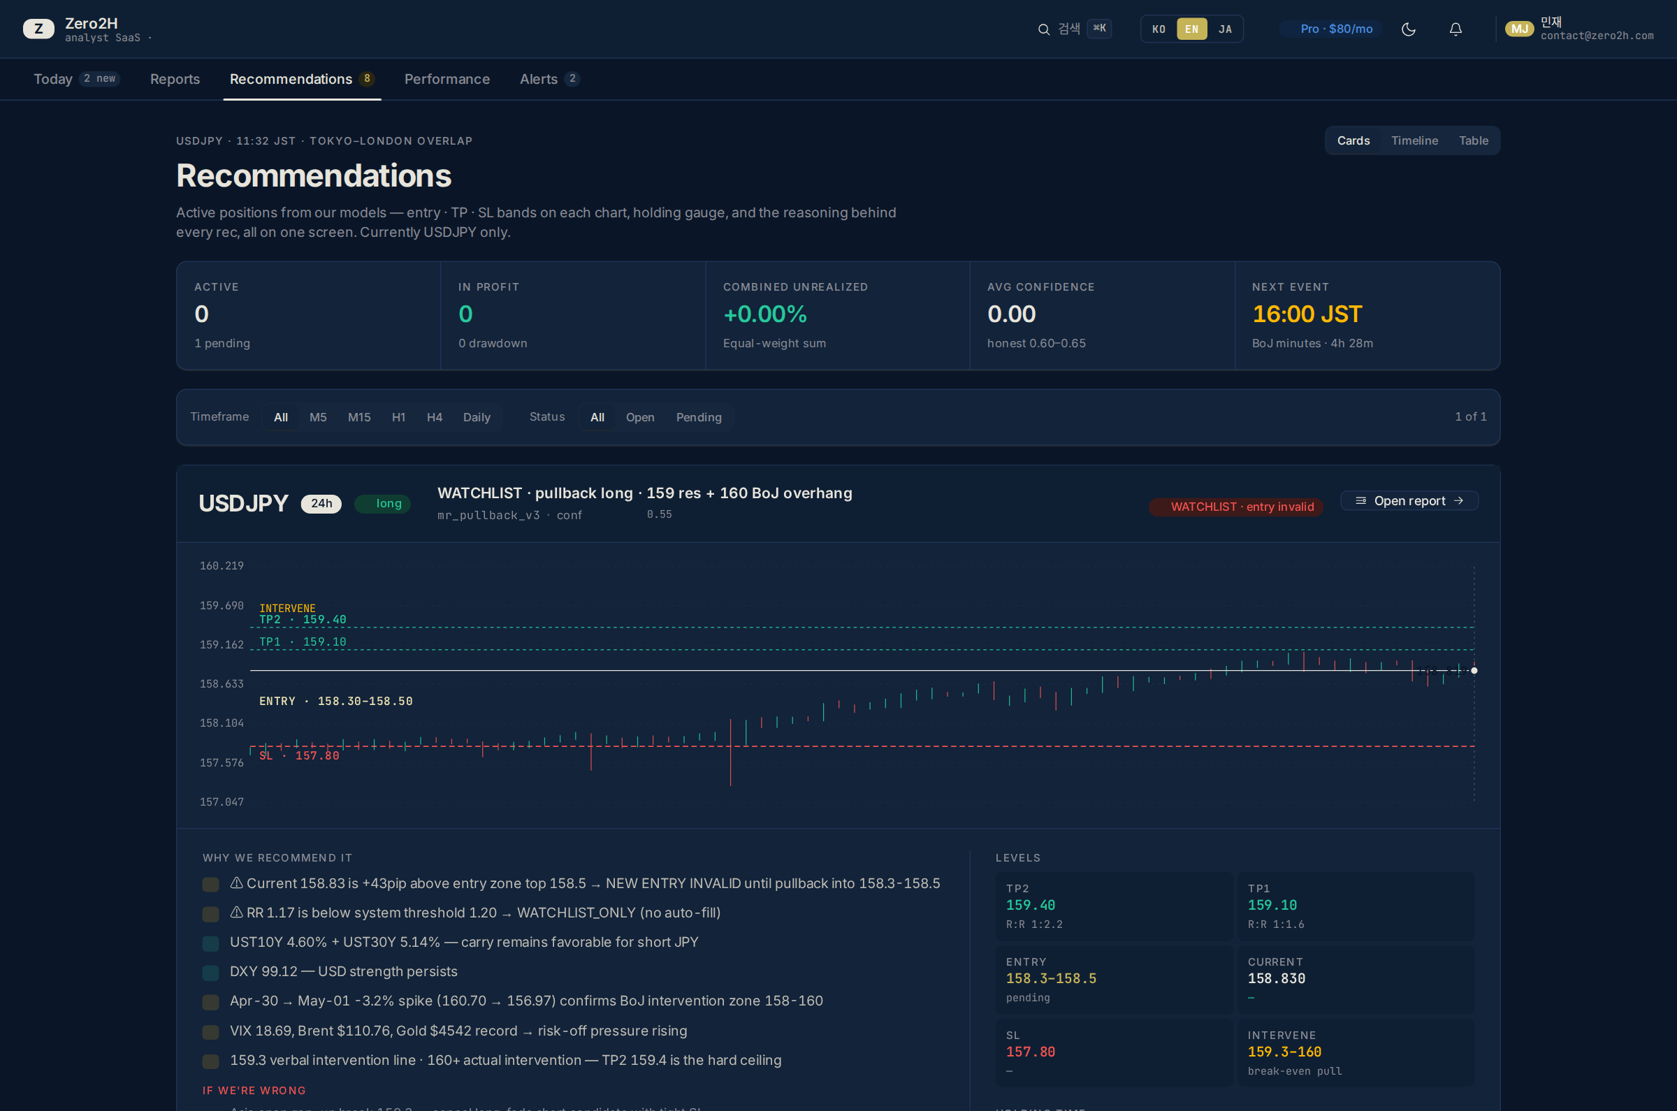Viewport: 1677px width, 1111px height.
Task: Click the swatch beside Apr-30 spike reason
Action: 210,1002
